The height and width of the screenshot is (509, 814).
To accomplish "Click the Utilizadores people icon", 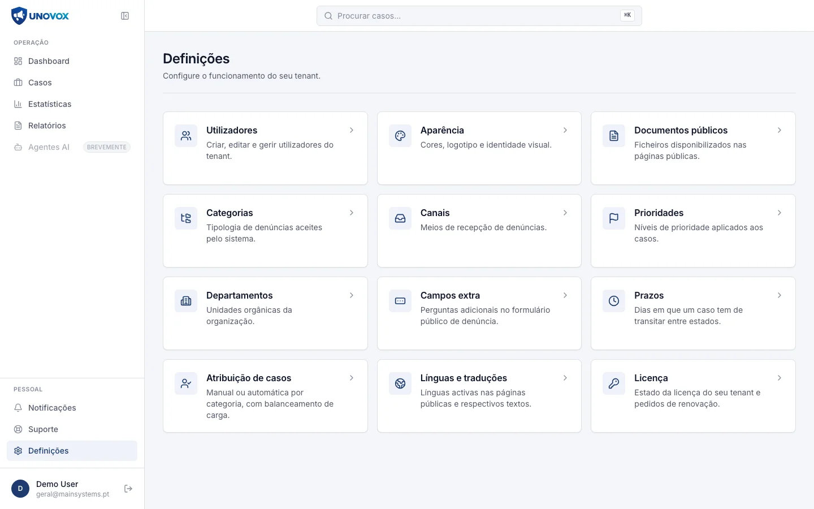I will click(186, 136).
